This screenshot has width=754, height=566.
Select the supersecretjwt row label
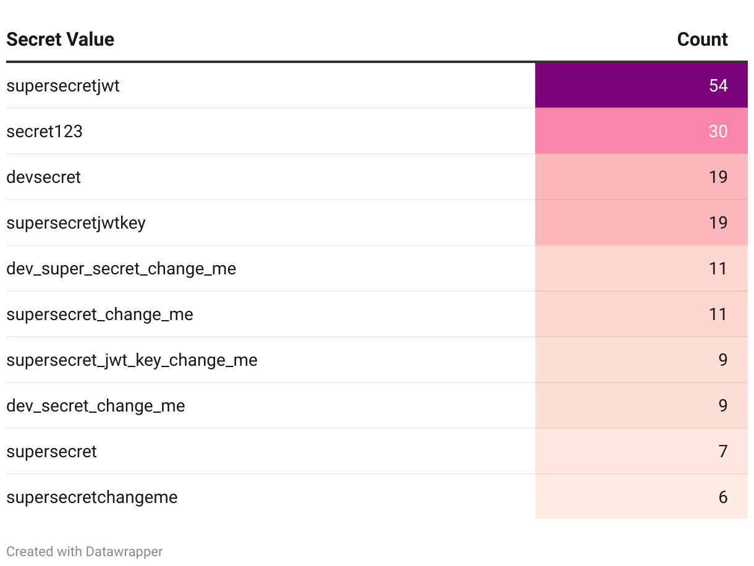(x=63, y=86)
